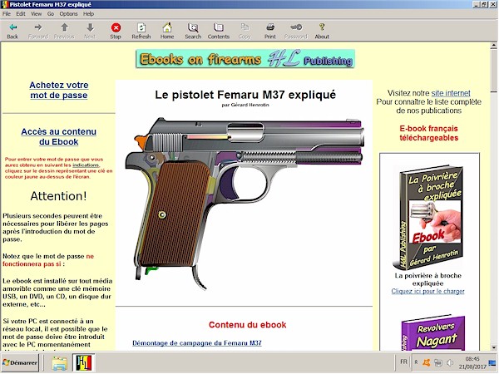499x374 pixels.
Task: Click the Forward arrow toolbar button
Action: pyautogui.click(x=38, y=31)
